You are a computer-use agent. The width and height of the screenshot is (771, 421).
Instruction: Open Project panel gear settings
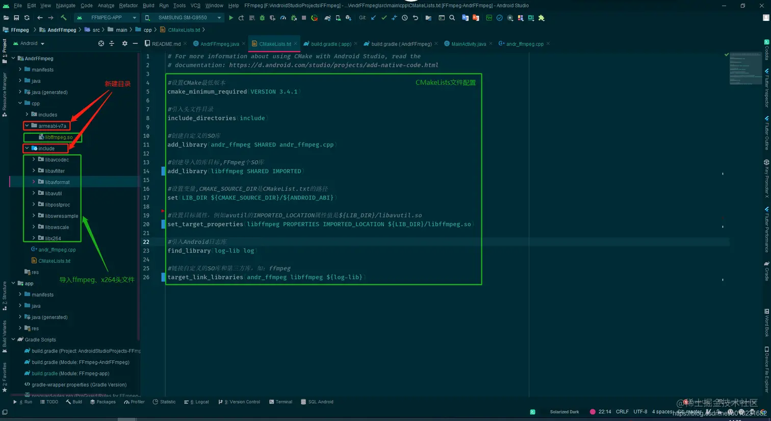(125, 44)
